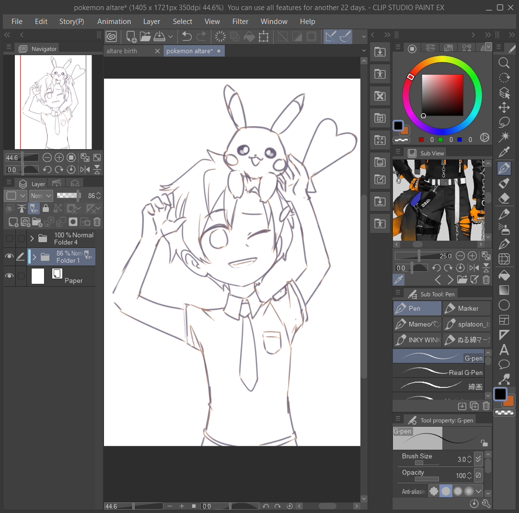This screenshot has height=513, width=519.
Task: Adjust the layer opacity slider
Action: pyautogui.click(x=69, y=196)
